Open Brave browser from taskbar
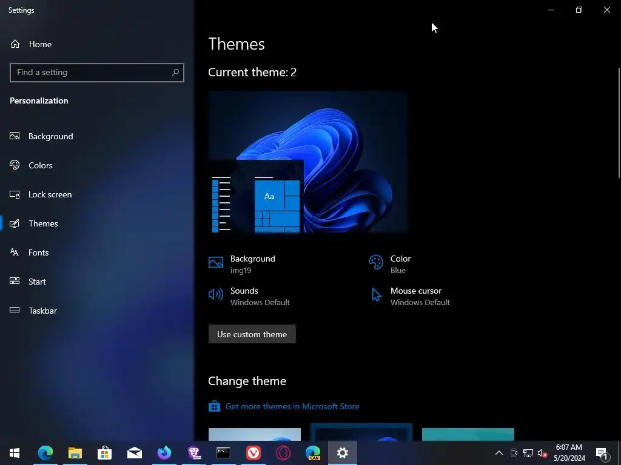This screenshot has width=621, height=465. pyautogui.click(x=194, y=453)
